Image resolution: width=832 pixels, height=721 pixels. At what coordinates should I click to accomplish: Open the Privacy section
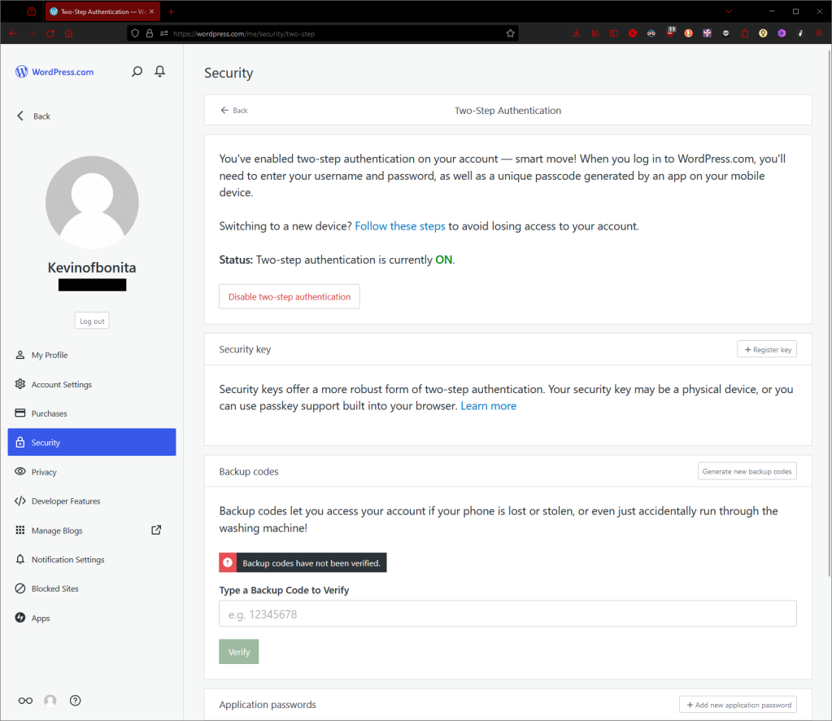44,472
